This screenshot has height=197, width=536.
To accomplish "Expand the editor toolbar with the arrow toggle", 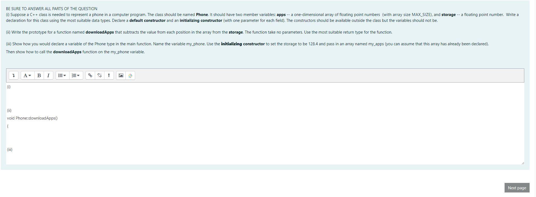I will 14,75.
